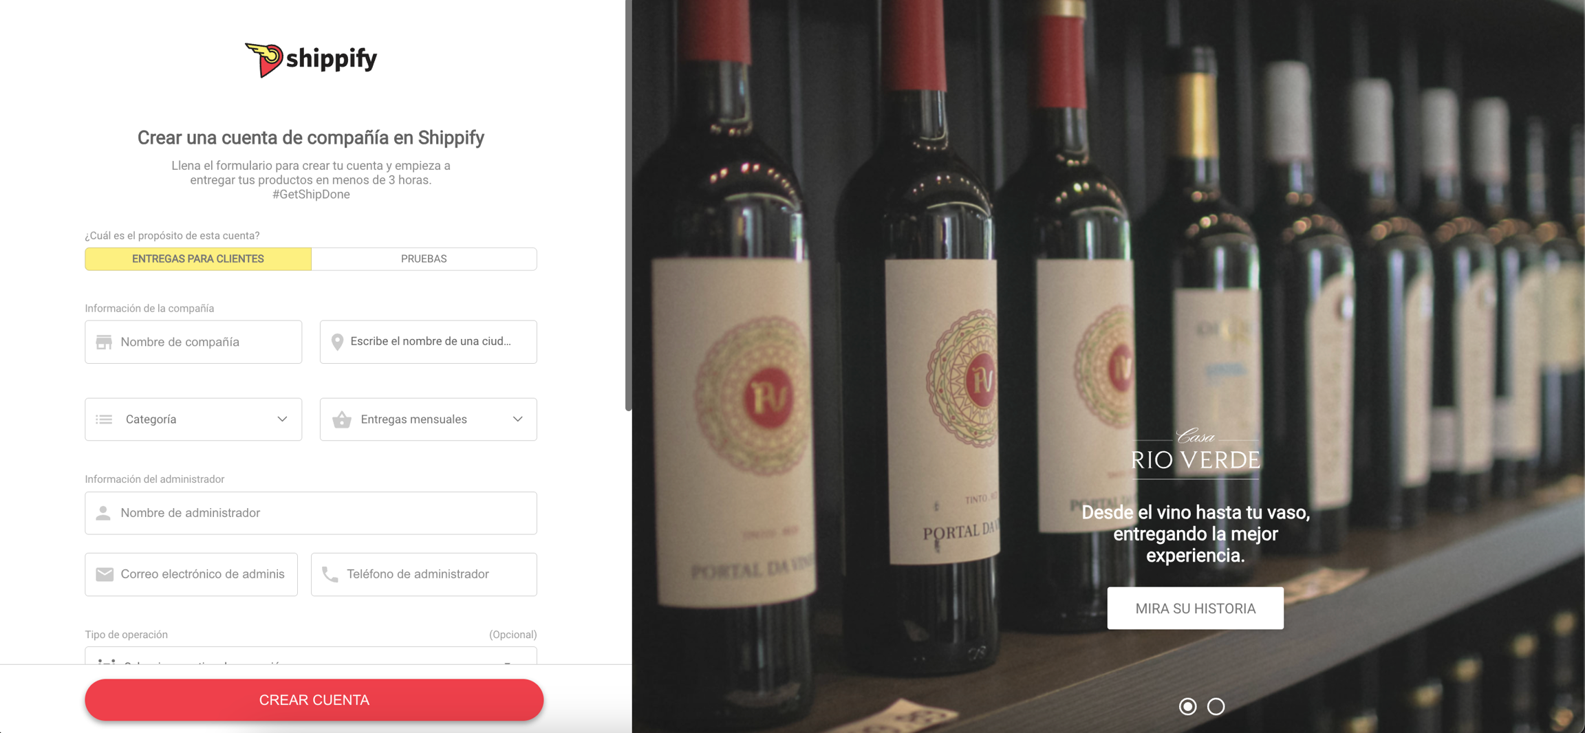Screen dimensions: 1585x733
Task: Click the basket icon beside Entregas mensuales
Action: click(342, 419)
